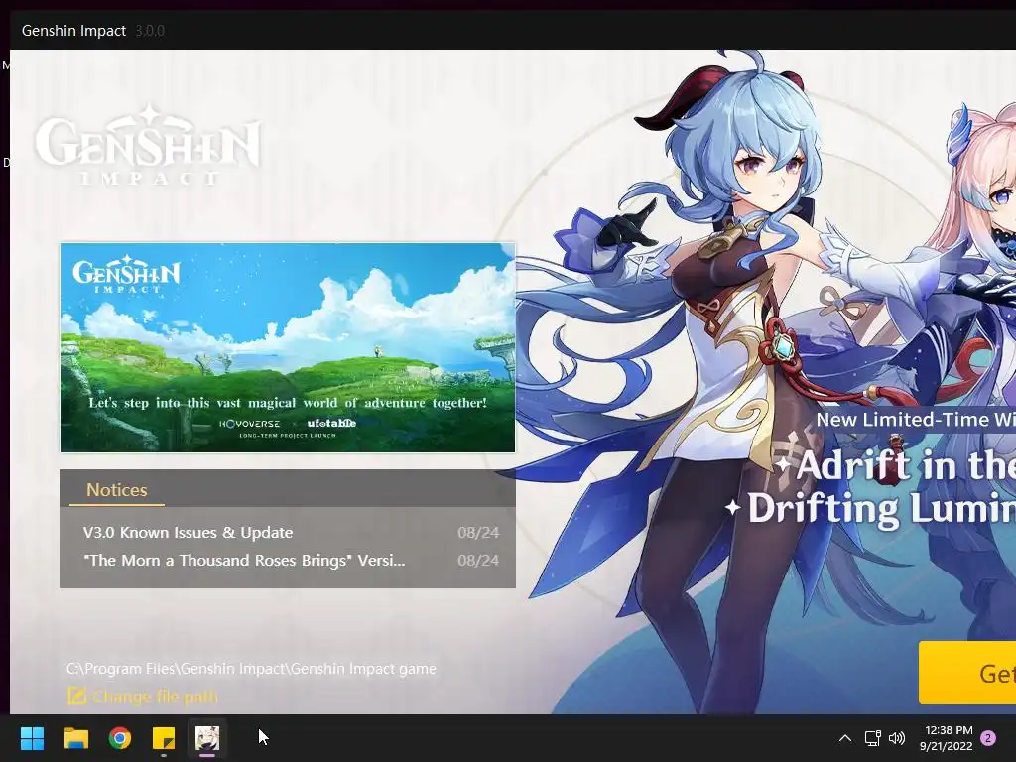This screenshot has height=762, width=1016.
Task: Open File Explorer from the taskbar
Action: pyautogui.click(x=75, y=737)
